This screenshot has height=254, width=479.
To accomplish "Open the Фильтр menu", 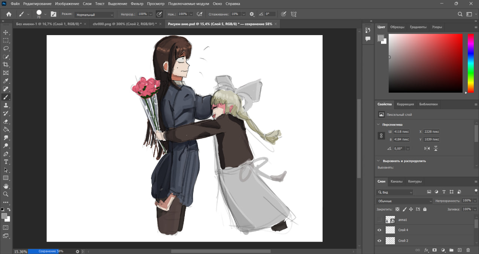I will coord(137,4).
